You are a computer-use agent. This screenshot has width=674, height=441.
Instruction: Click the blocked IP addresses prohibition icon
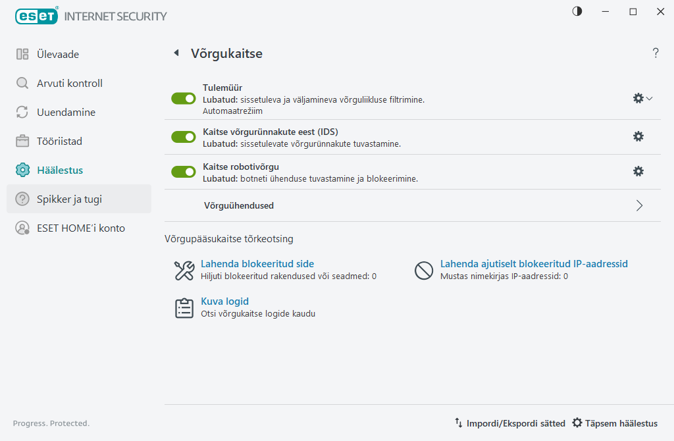click(424, 271)
